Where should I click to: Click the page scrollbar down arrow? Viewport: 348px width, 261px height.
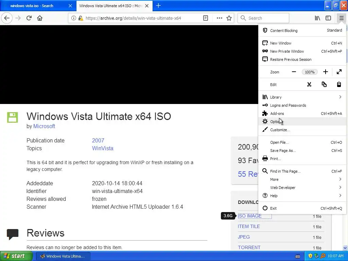345,248
